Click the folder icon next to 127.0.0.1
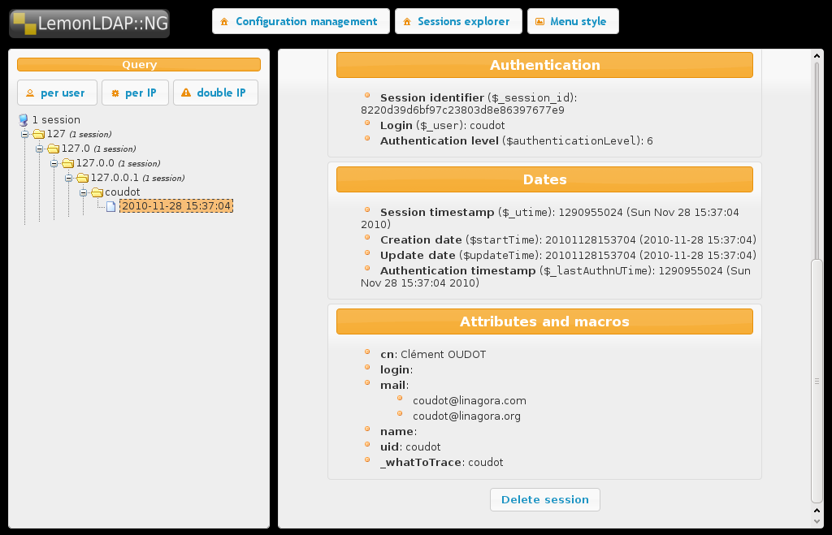Screen dimensions: 832x535 (82, 178)
